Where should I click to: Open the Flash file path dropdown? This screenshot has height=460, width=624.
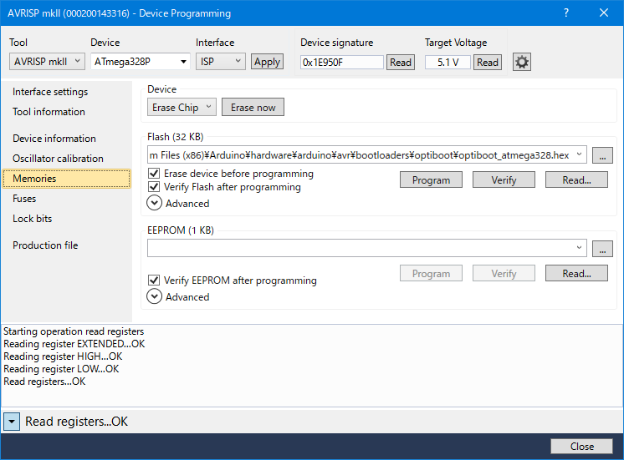pyautogui.click(x=579, y=154)
